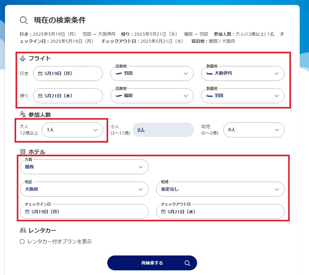Click airplane icon beside 大阪伊丹 arrival
The width and height of the screenshot is (309, 275).
point(210,73)
